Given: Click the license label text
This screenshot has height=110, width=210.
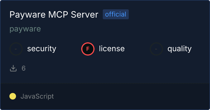Looking at the screenshot, I should [112, 48].
